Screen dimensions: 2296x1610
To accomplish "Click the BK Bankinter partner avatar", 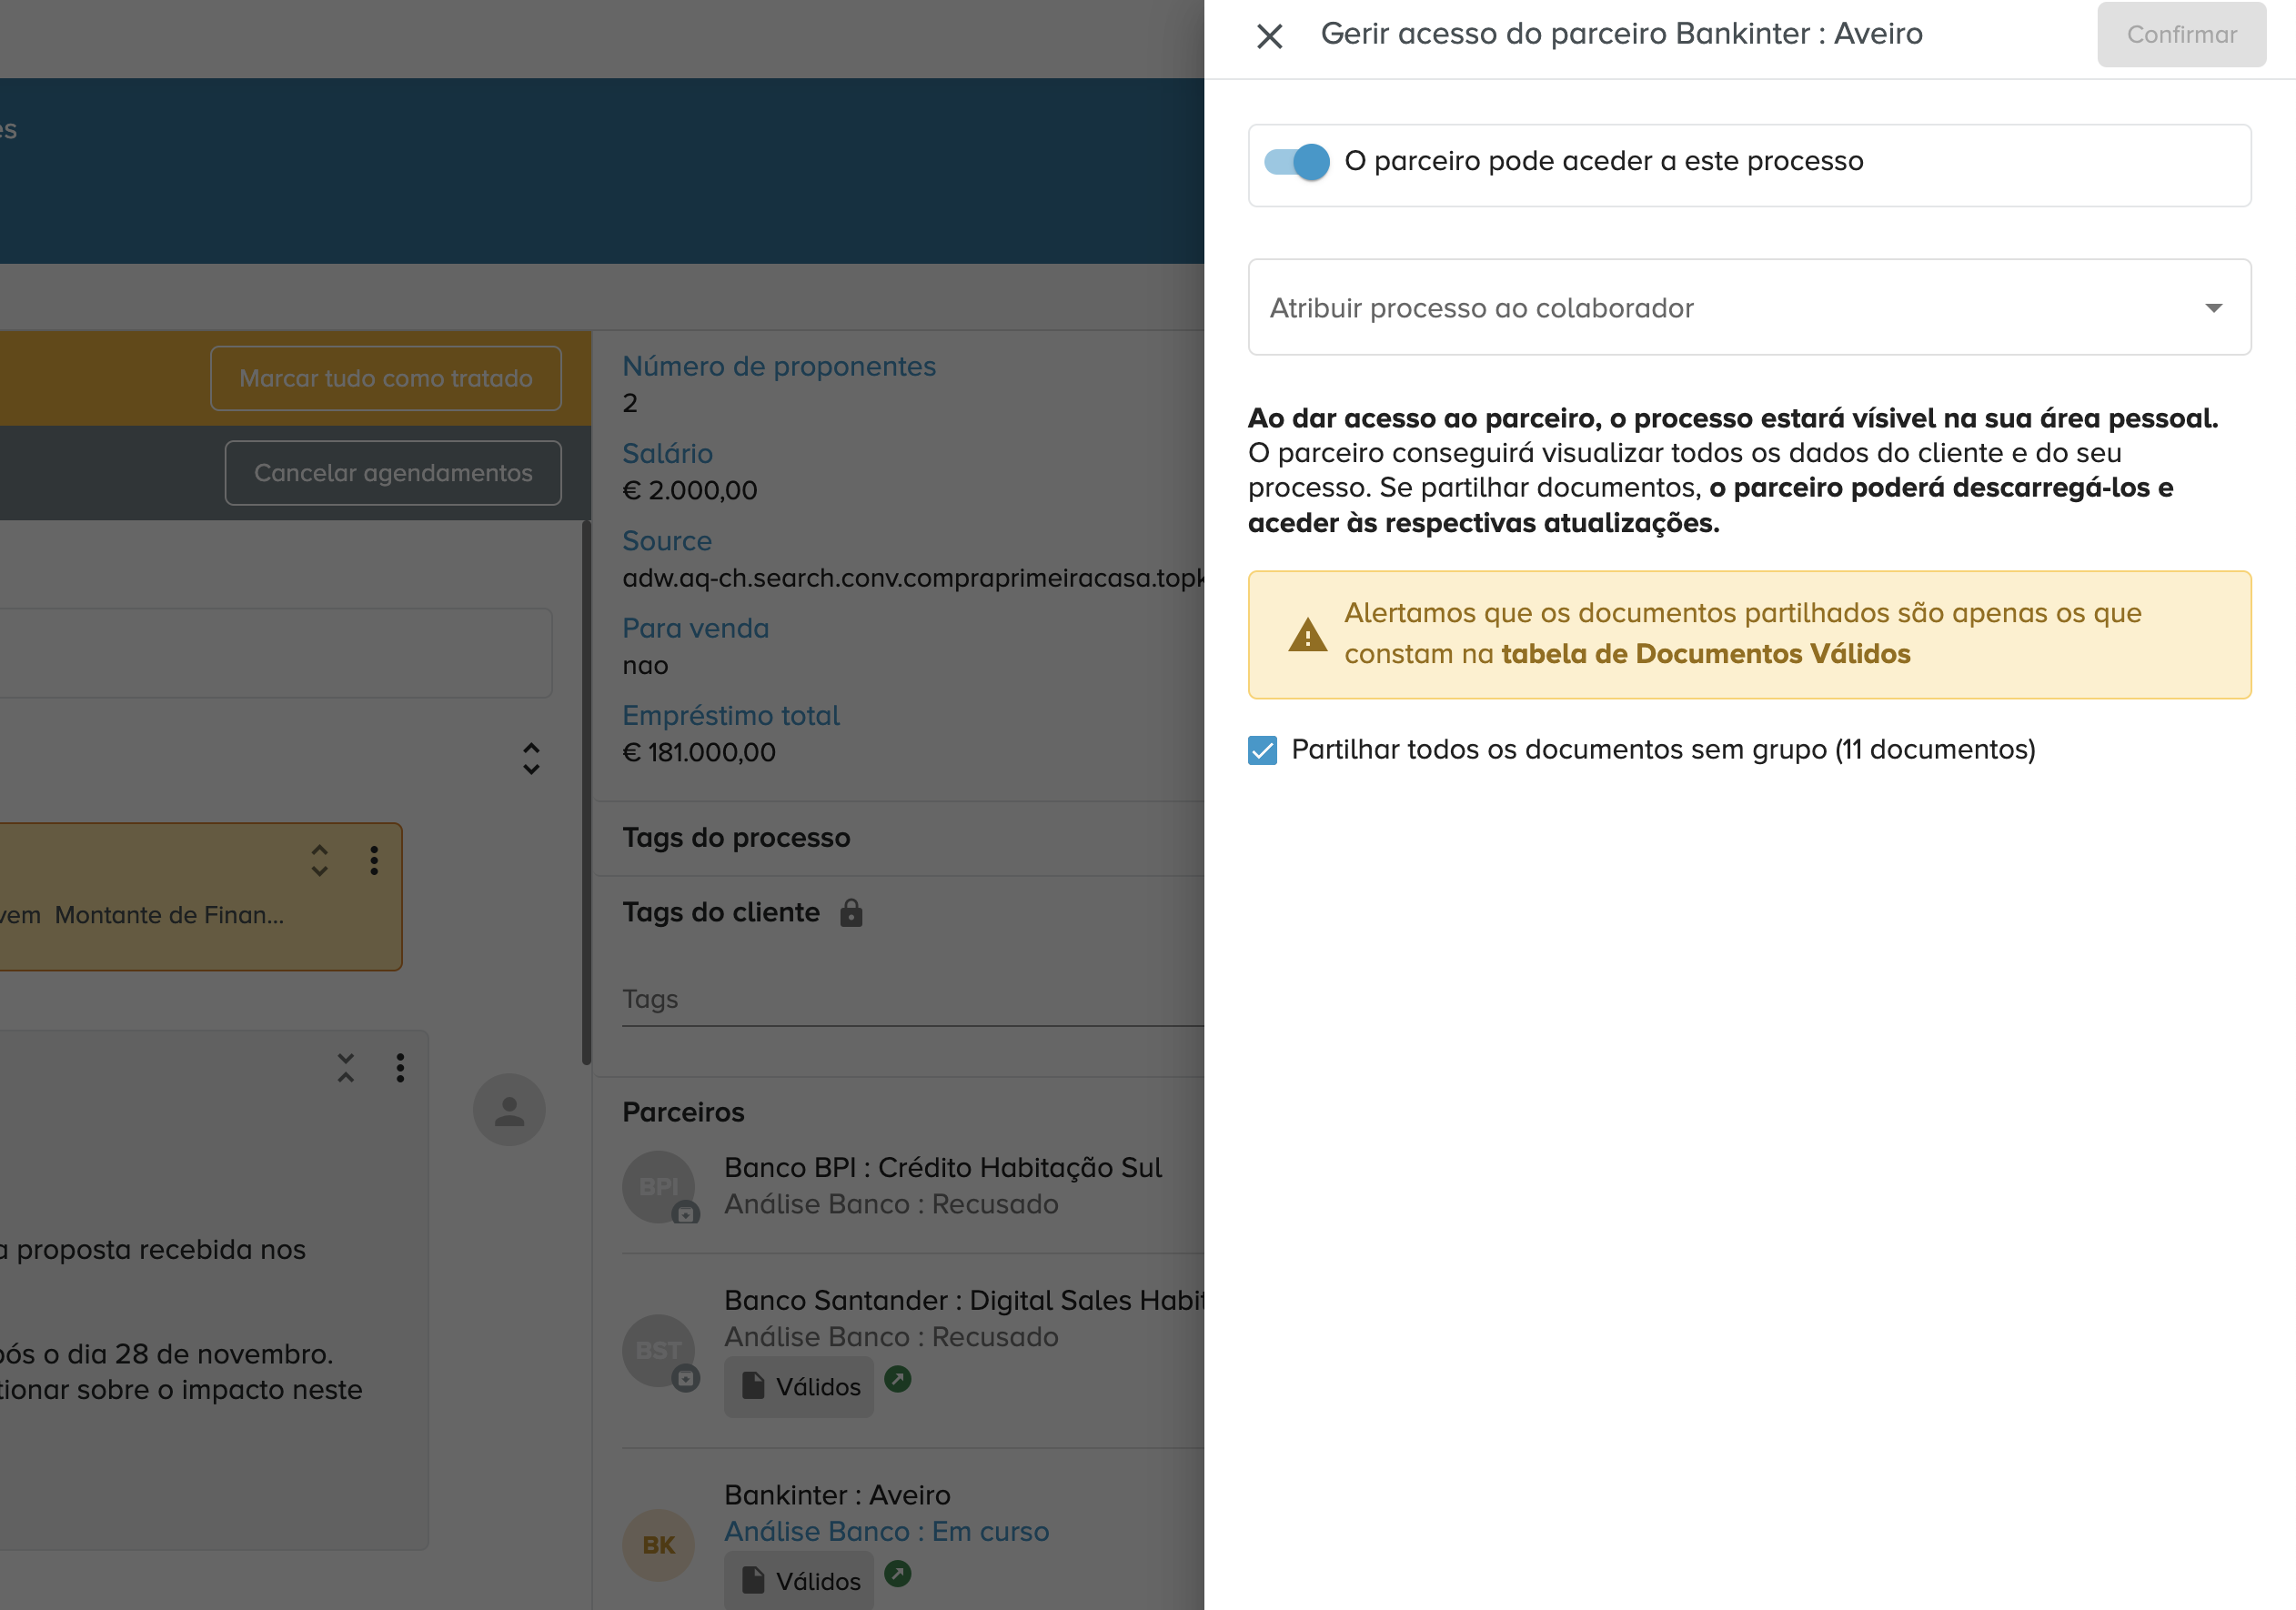I will pyautogui.click(x=658, y=1545).
